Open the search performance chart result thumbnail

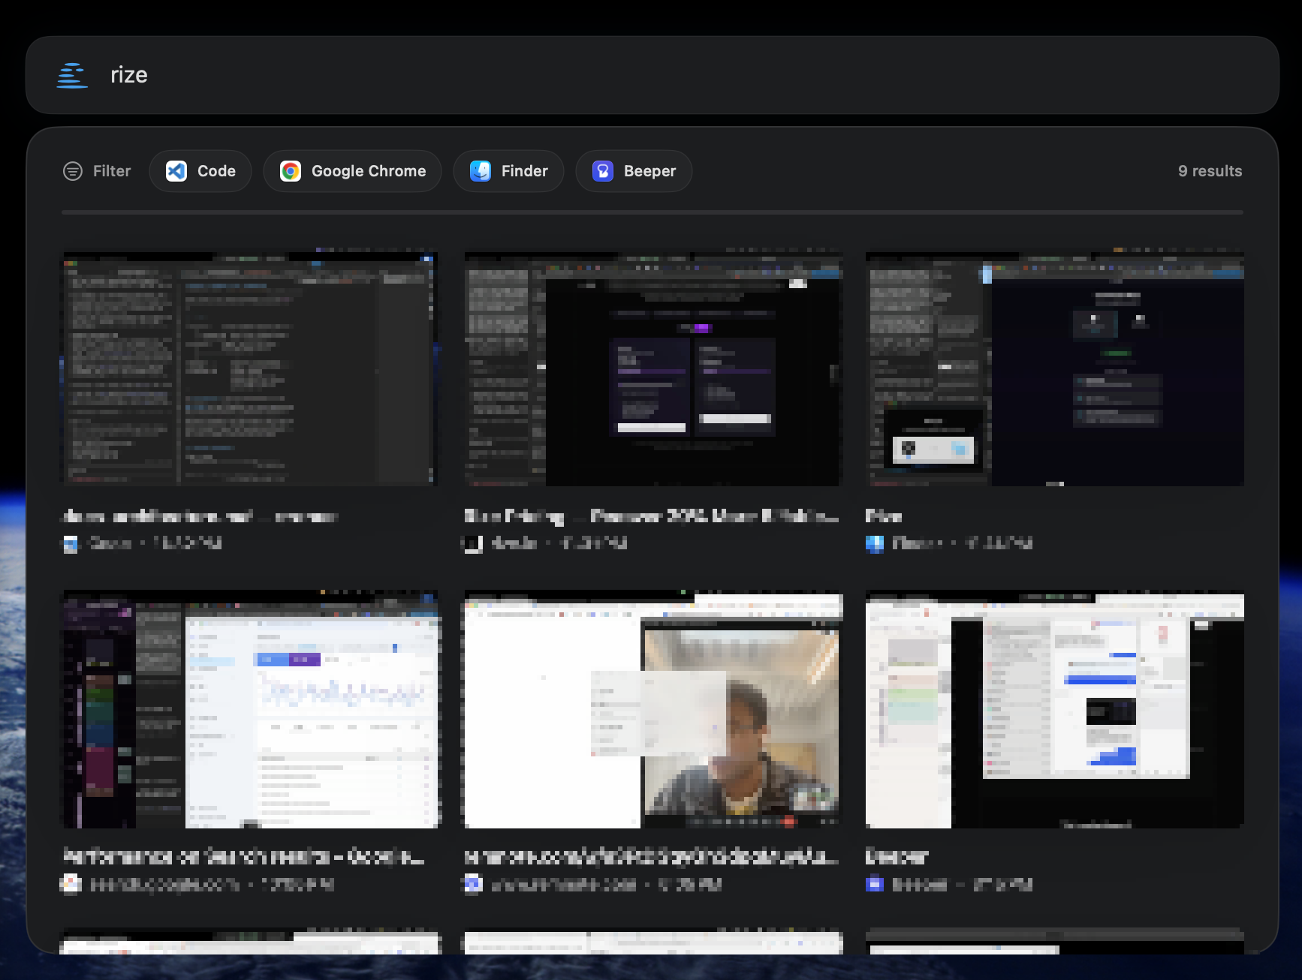250,709
